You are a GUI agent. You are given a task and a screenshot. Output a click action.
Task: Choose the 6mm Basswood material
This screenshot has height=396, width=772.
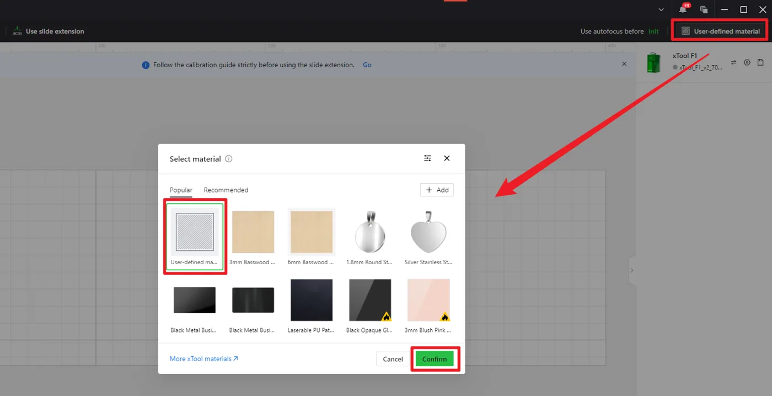(x=312, y=232)
